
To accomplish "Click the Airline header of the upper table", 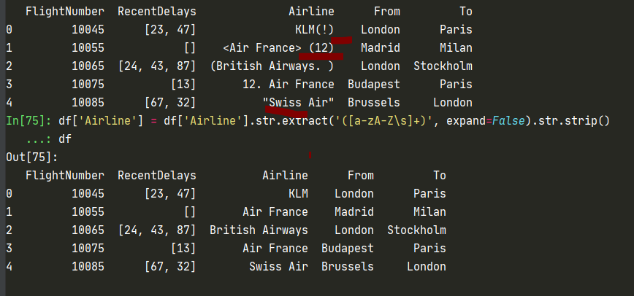I will click(311, 12).
